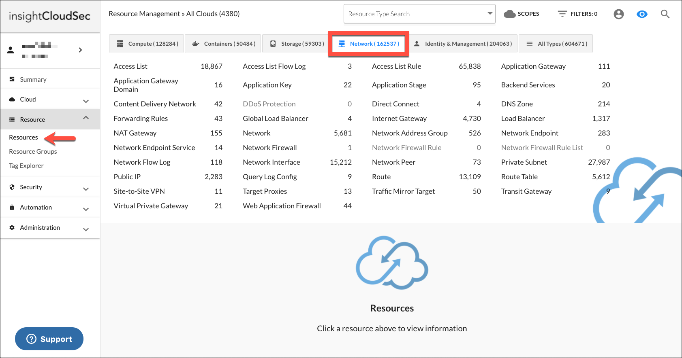682x358 pixels.
Task: Click the Security shield icon
Action: (12, 187)
